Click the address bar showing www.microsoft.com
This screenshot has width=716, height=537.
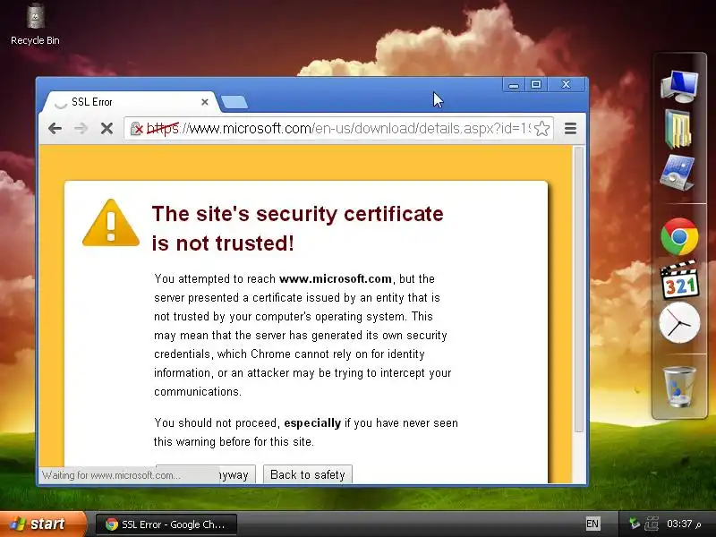tap(338, 129)
